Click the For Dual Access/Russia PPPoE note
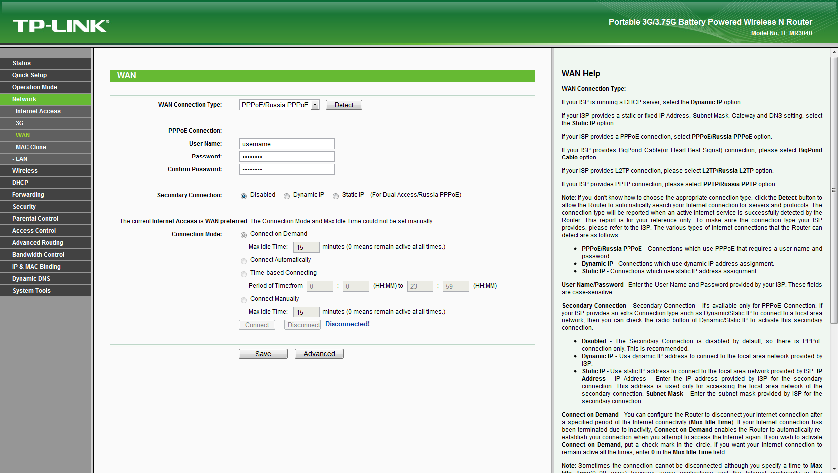 (416, 195)
